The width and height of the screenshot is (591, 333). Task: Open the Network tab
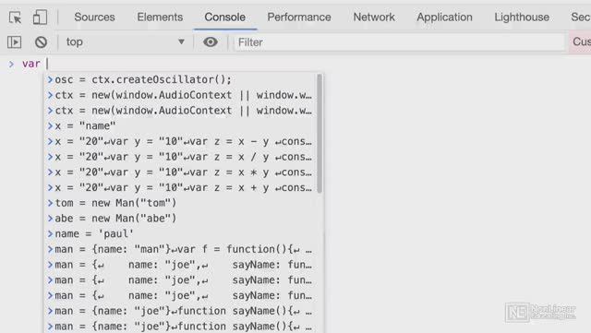[374, 17]
